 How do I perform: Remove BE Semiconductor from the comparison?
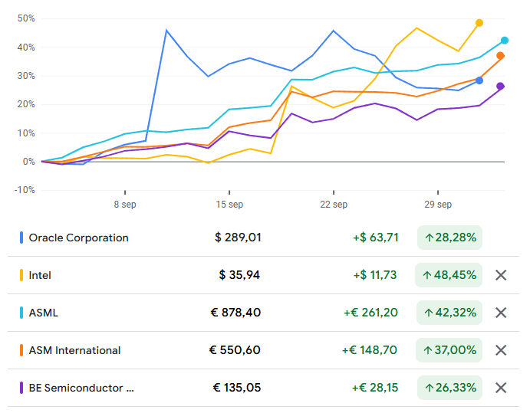point(501,388)
